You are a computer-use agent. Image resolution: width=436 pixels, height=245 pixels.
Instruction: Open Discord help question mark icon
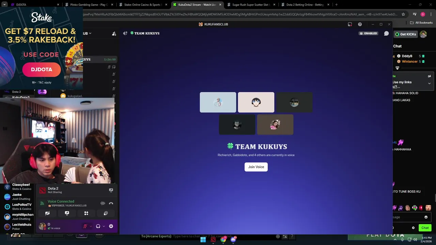tap(360, 24)
